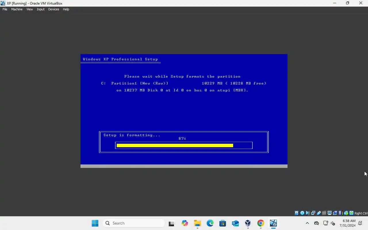
Task: Minimize the VirtualBox XP window
Action: [334, 3]
